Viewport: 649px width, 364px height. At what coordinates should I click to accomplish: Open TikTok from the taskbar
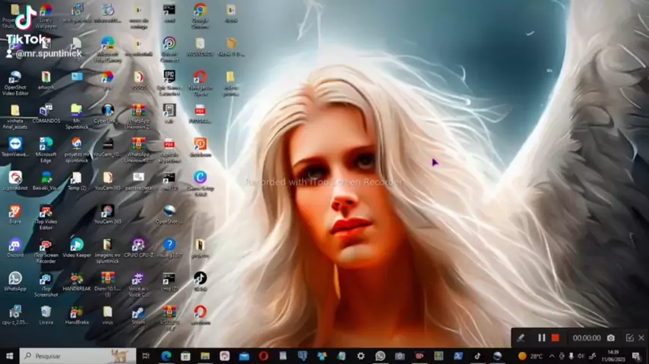[478, 356]
